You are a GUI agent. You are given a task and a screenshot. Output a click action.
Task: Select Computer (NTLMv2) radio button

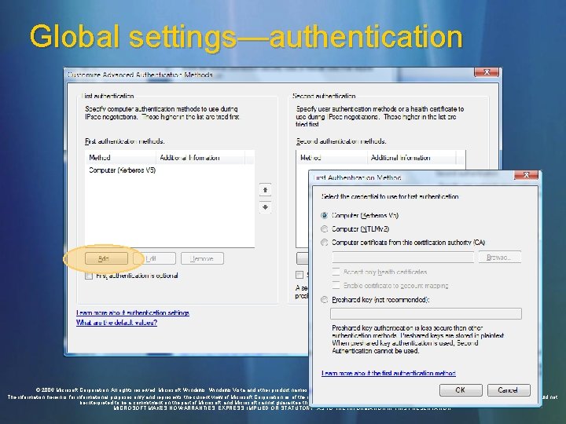click(324, 229)
